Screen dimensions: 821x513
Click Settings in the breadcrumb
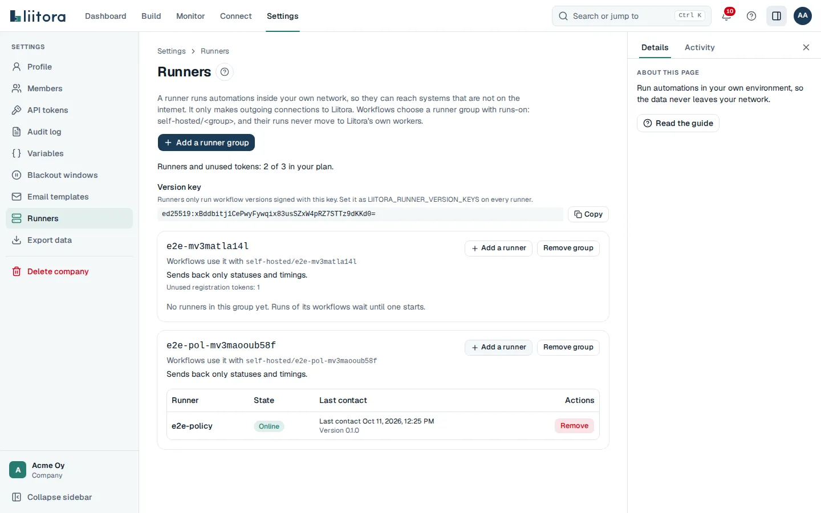pyautogui.click(x=172, y=51)
